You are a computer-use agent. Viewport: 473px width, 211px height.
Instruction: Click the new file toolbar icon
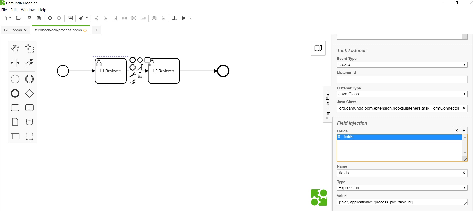pos(5,18)
